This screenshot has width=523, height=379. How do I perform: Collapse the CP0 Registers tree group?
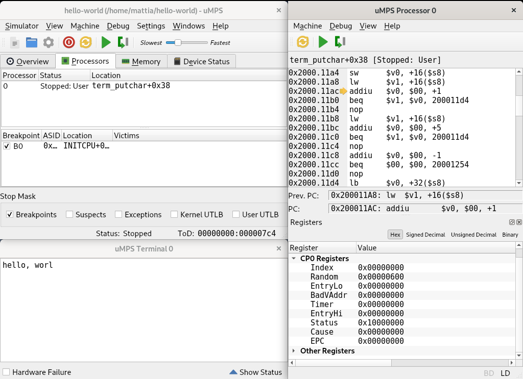[294, 259]
